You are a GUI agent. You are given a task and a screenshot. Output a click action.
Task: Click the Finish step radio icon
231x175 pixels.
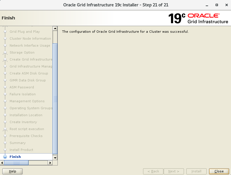[x=5, y=157]
